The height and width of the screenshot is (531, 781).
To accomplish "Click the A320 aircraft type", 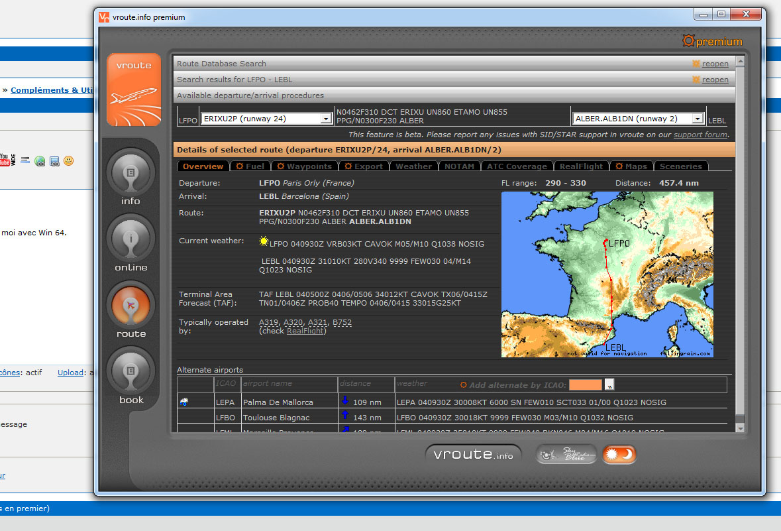I will coord(293,322).
